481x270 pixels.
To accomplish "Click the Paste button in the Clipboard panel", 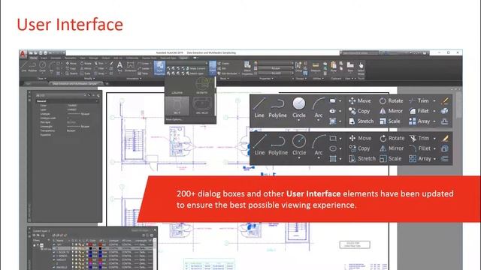I will tap(334, 67).
